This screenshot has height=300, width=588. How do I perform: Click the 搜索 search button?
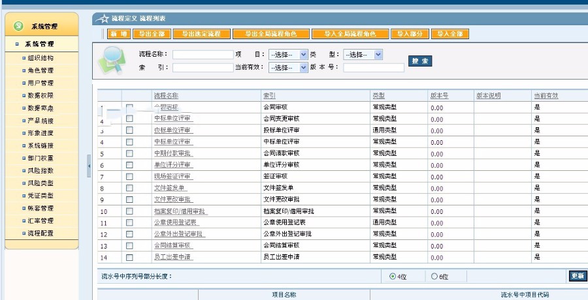click(x=420, y=61)
